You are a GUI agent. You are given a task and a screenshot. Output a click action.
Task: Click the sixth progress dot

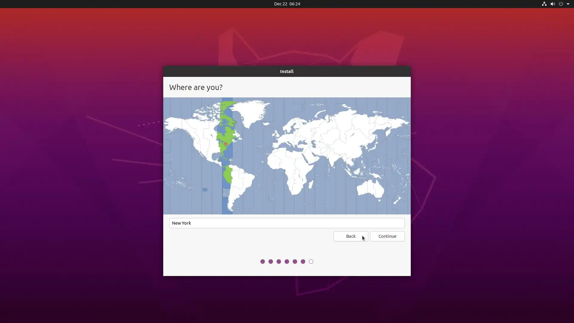click(x=303, y=262)
